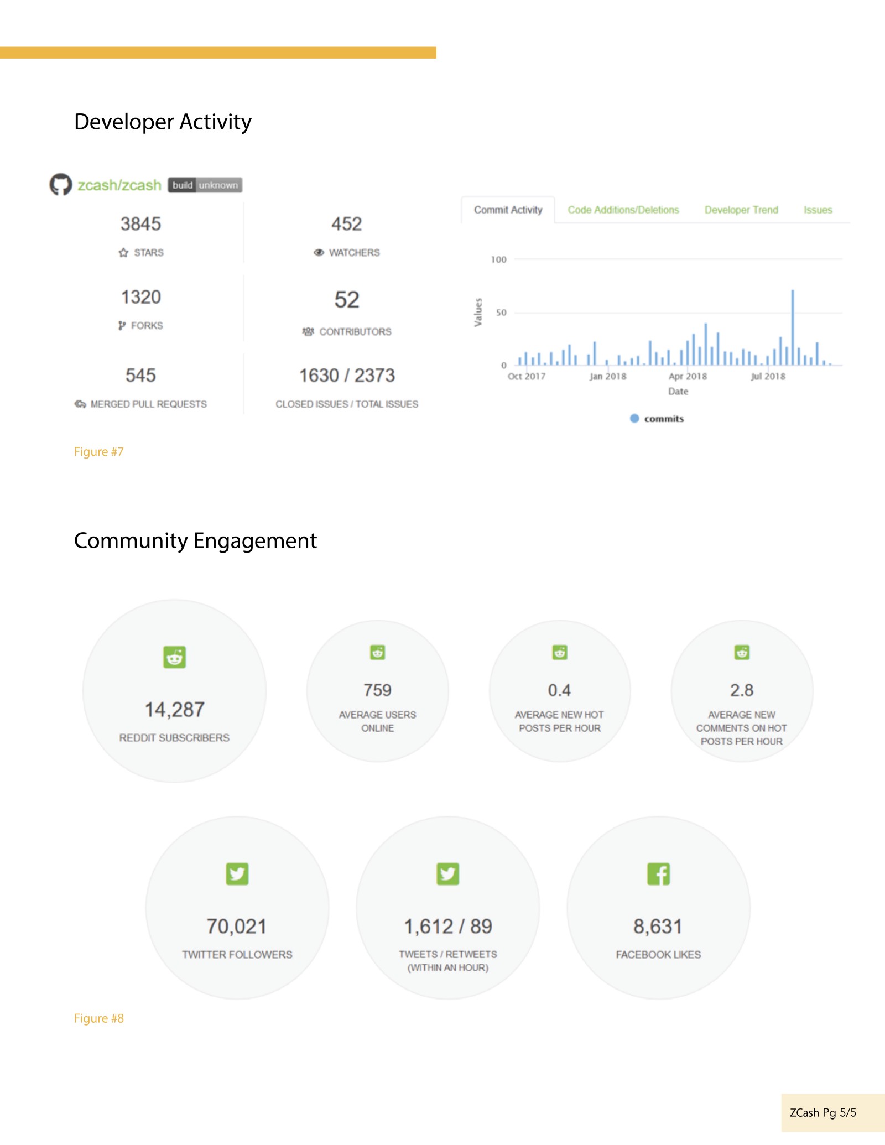Click the Jul 2018 axis label
Screen dimensions: 885x1145
(768, 377)
